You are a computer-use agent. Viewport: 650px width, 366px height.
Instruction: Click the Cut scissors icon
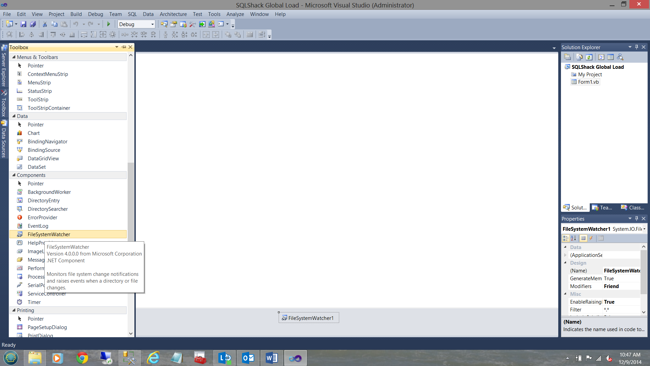(x=44, y=24)
